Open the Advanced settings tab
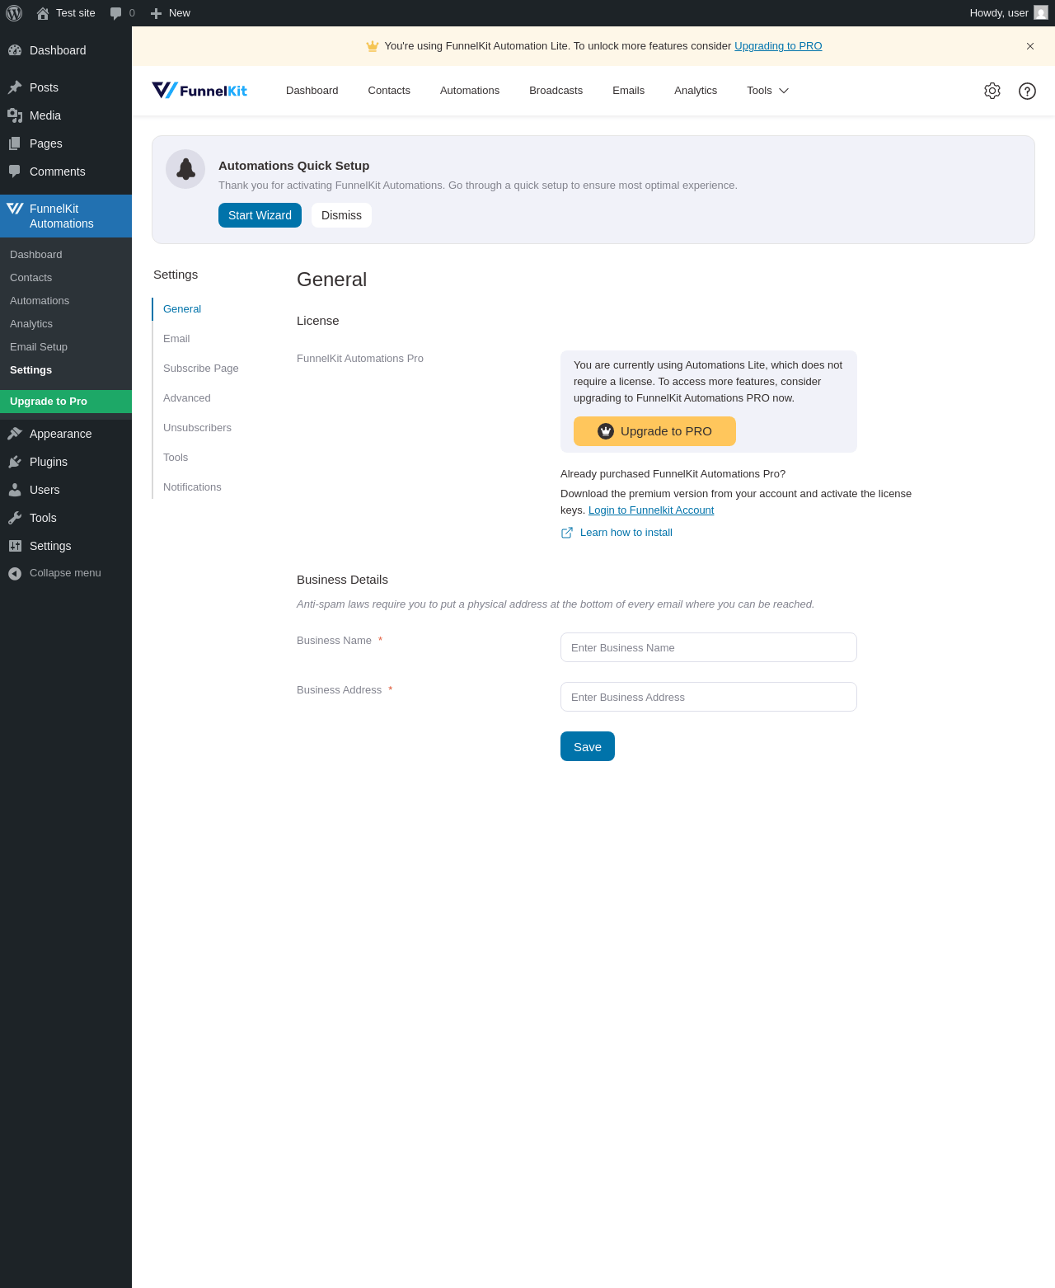The image size is (1055, 1288). click(x=187, y=398)
